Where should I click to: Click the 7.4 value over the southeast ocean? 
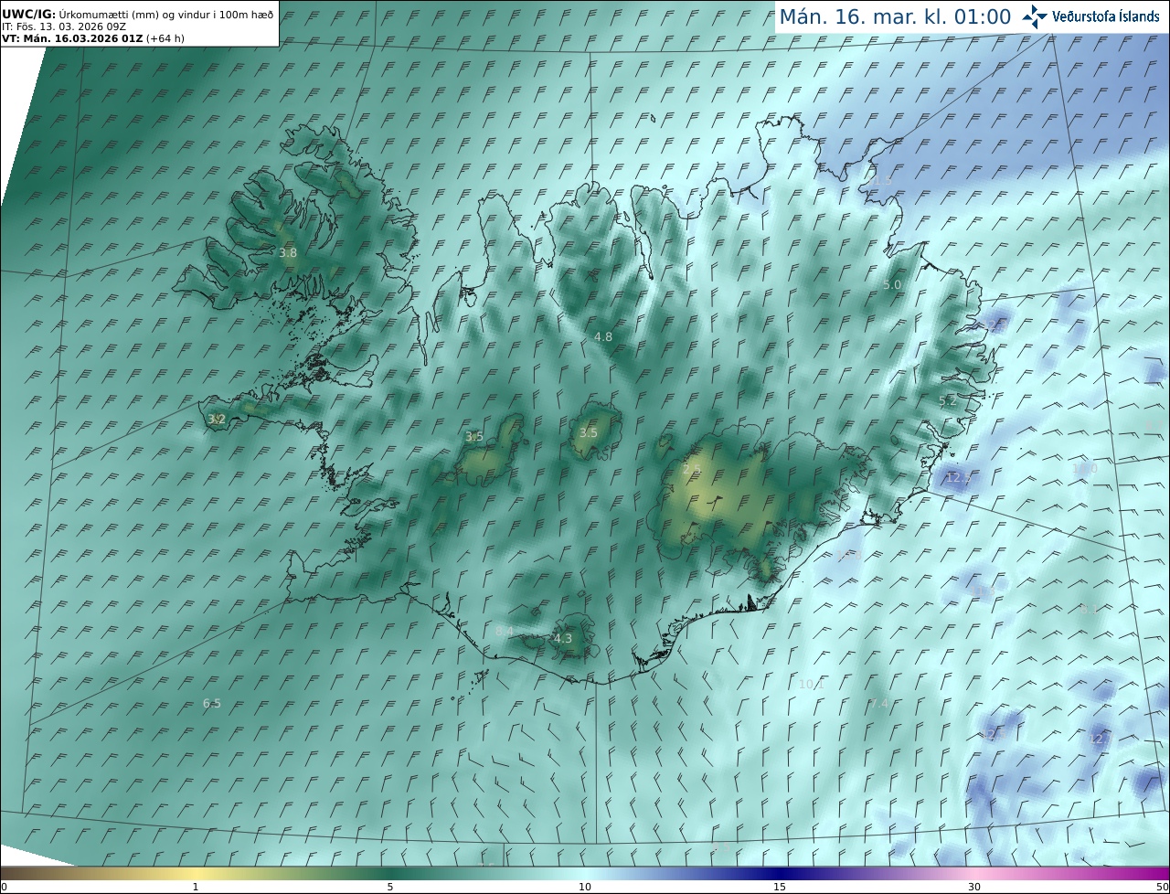pyautogui.click(x=878, y=703)
